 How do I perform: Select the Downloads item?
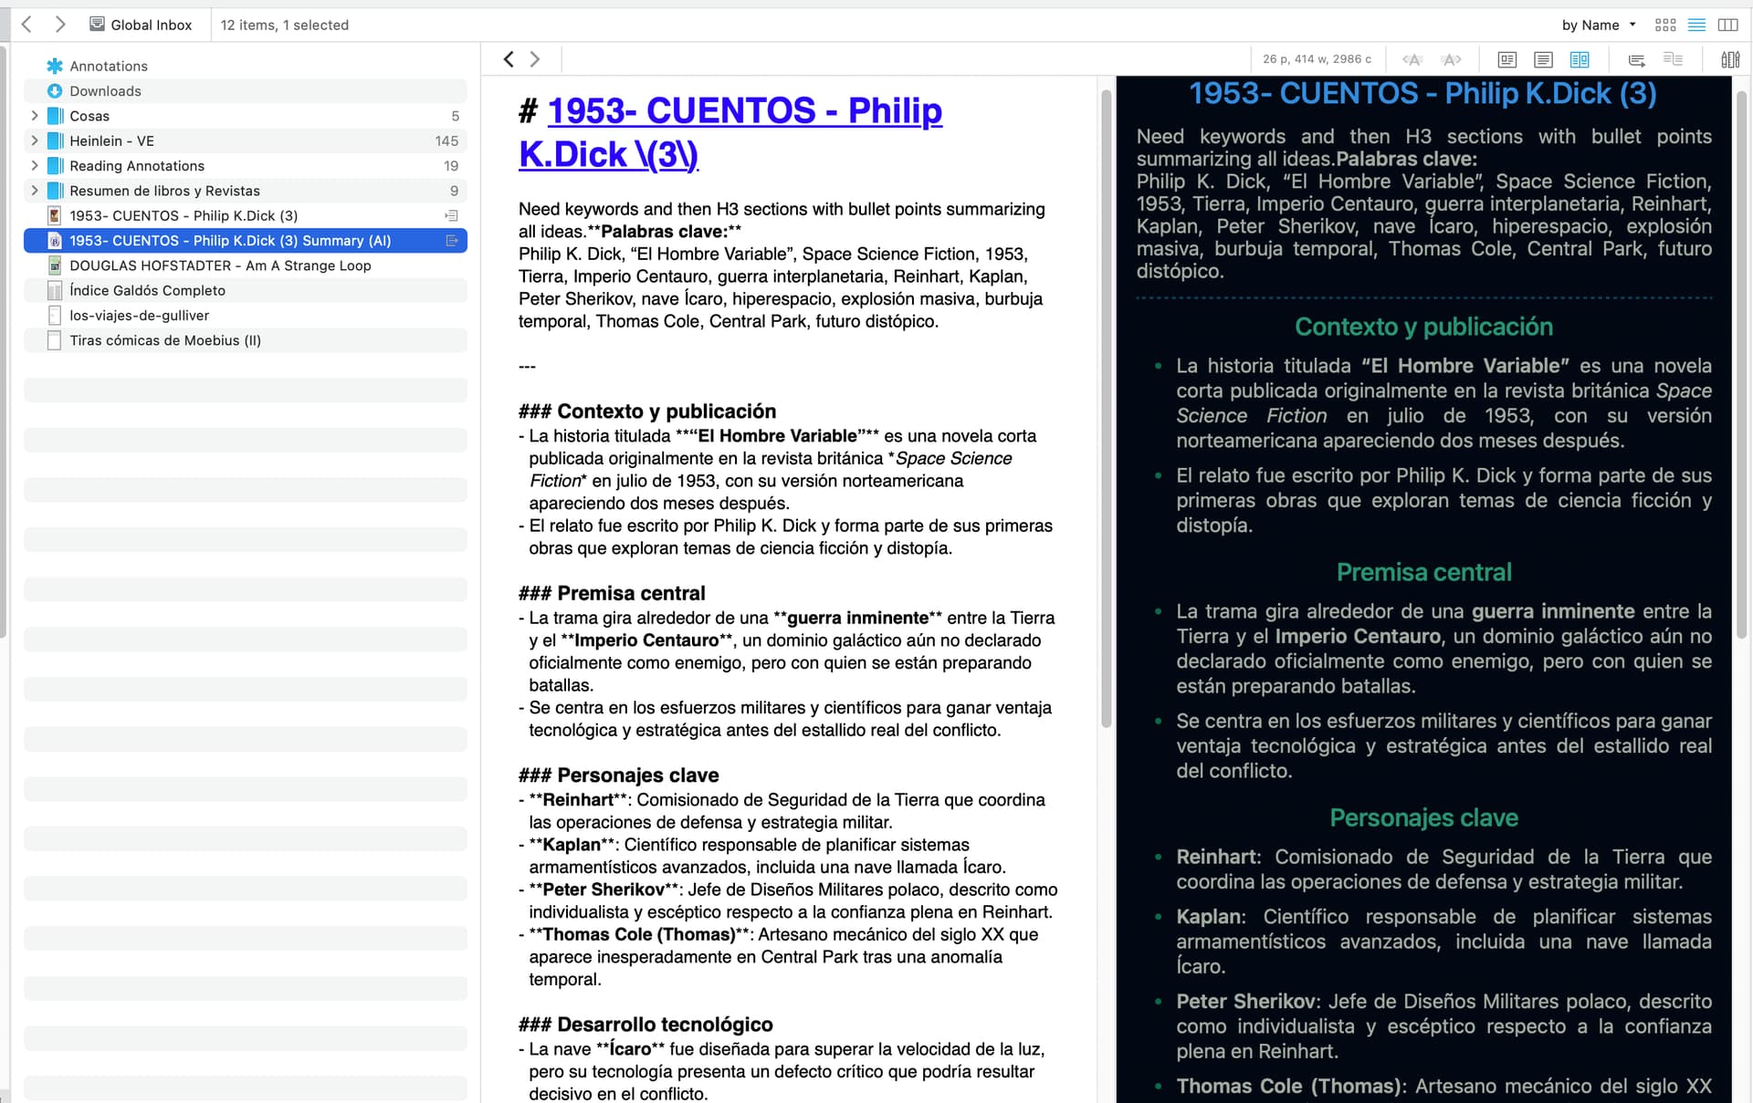point(105,91)
